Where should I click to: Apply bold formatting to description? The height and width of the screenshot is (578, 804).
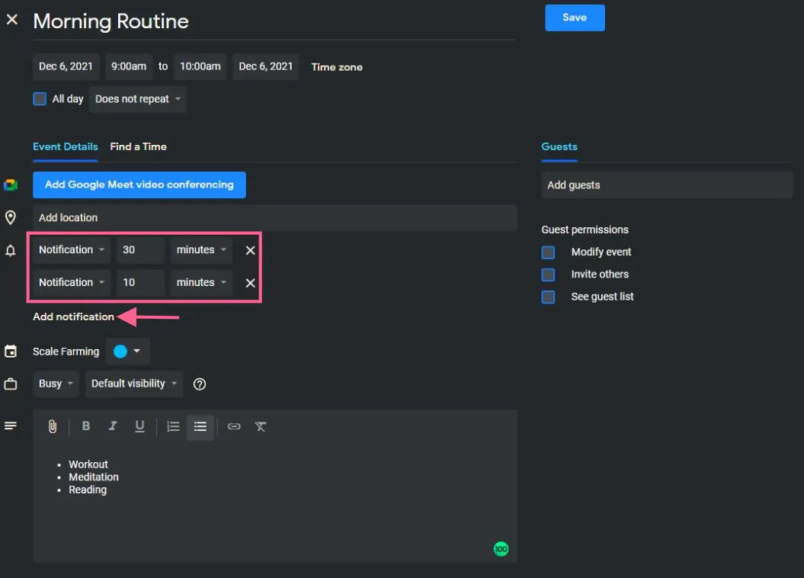point(85,426)
